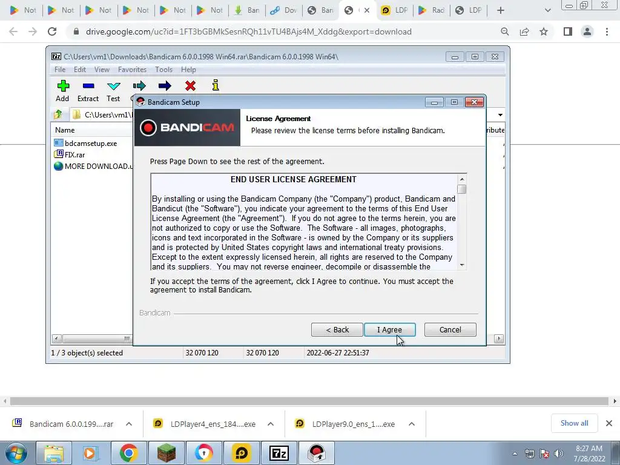
Task: Toggle Chrome side panel icon
Action: [x=568, y=31]
